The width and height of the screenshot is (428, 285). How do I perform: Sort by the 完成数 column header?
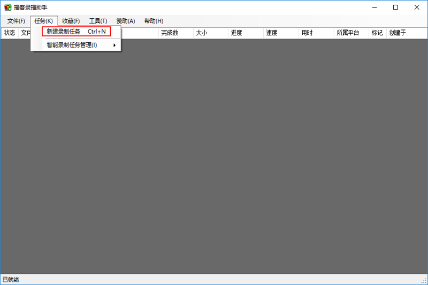coord(170,33)
